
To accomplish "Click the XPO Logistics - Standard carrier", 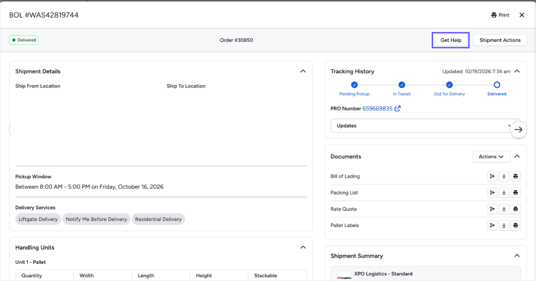I will [x=383, y=274].
